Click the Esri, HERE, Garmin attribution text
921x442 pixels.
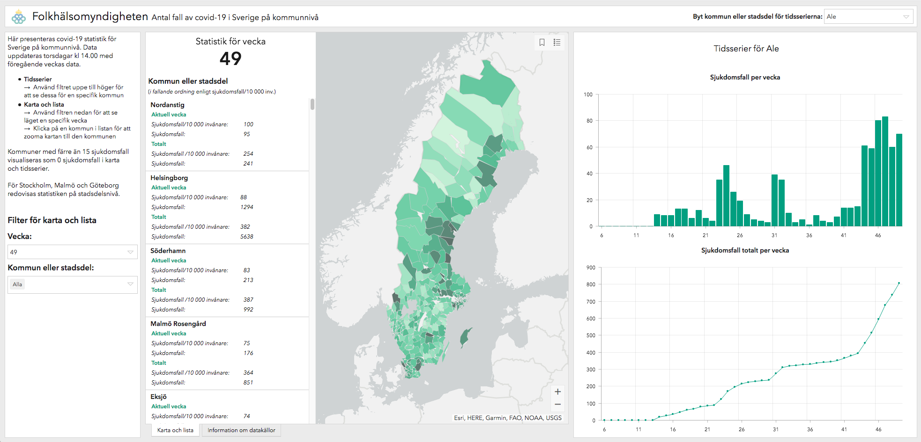pyautogui.click(x=507, y=418)
